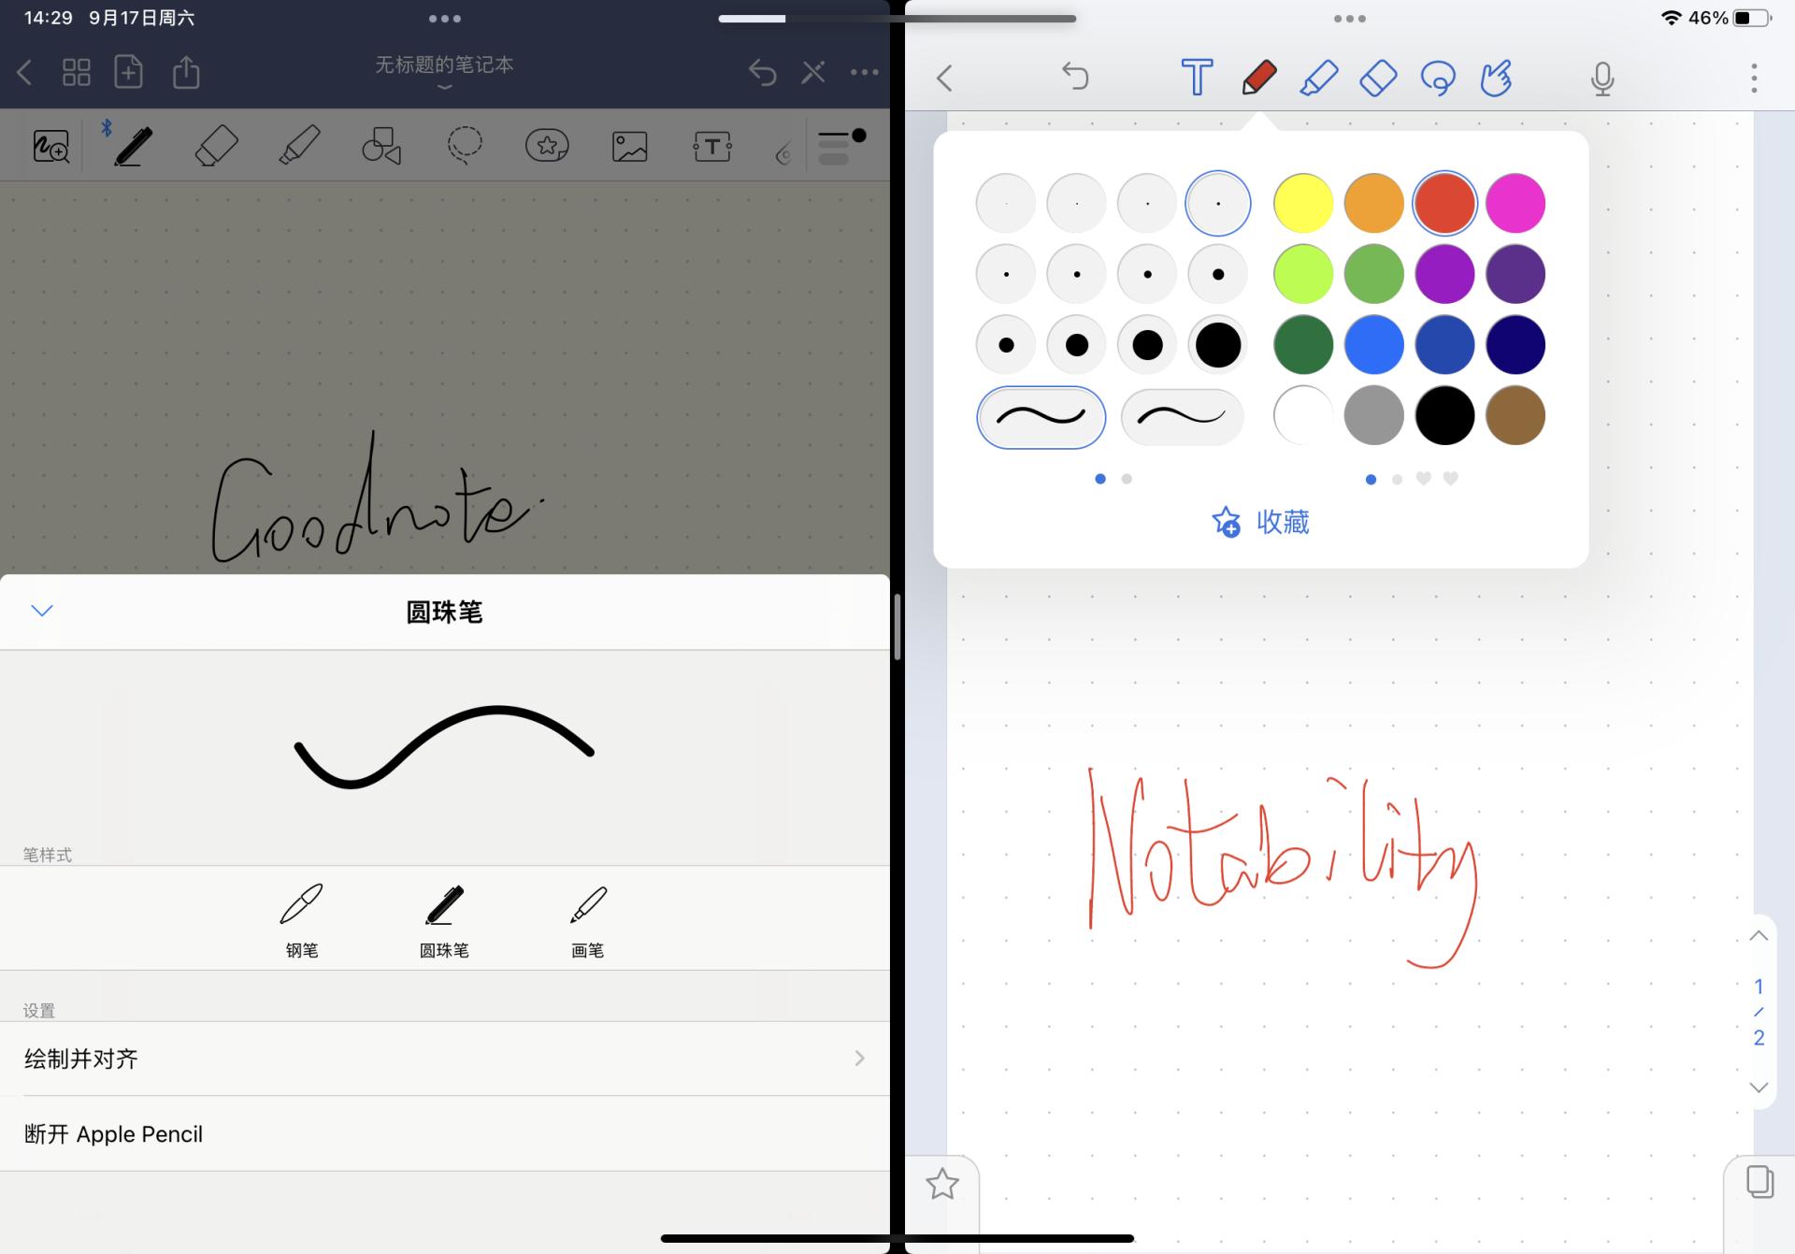Open the stroke thickness dropdown in GoodNotes

(x=835, y=146)
